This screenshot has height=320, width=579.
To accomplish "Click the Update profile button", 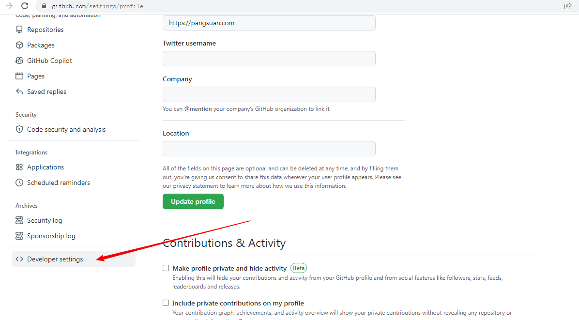I will [193, 201].
